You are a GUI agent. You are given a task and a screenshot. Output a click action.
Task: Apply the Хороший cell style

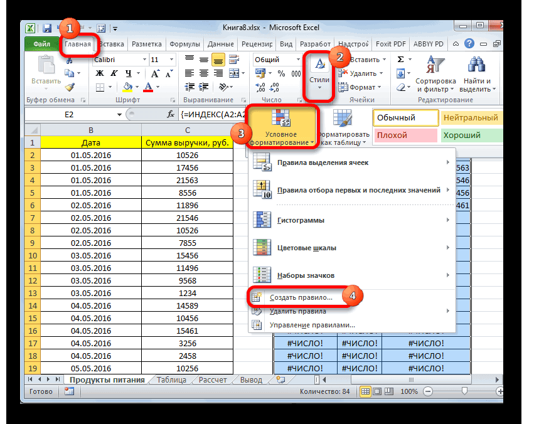click(x=472, y=135)
